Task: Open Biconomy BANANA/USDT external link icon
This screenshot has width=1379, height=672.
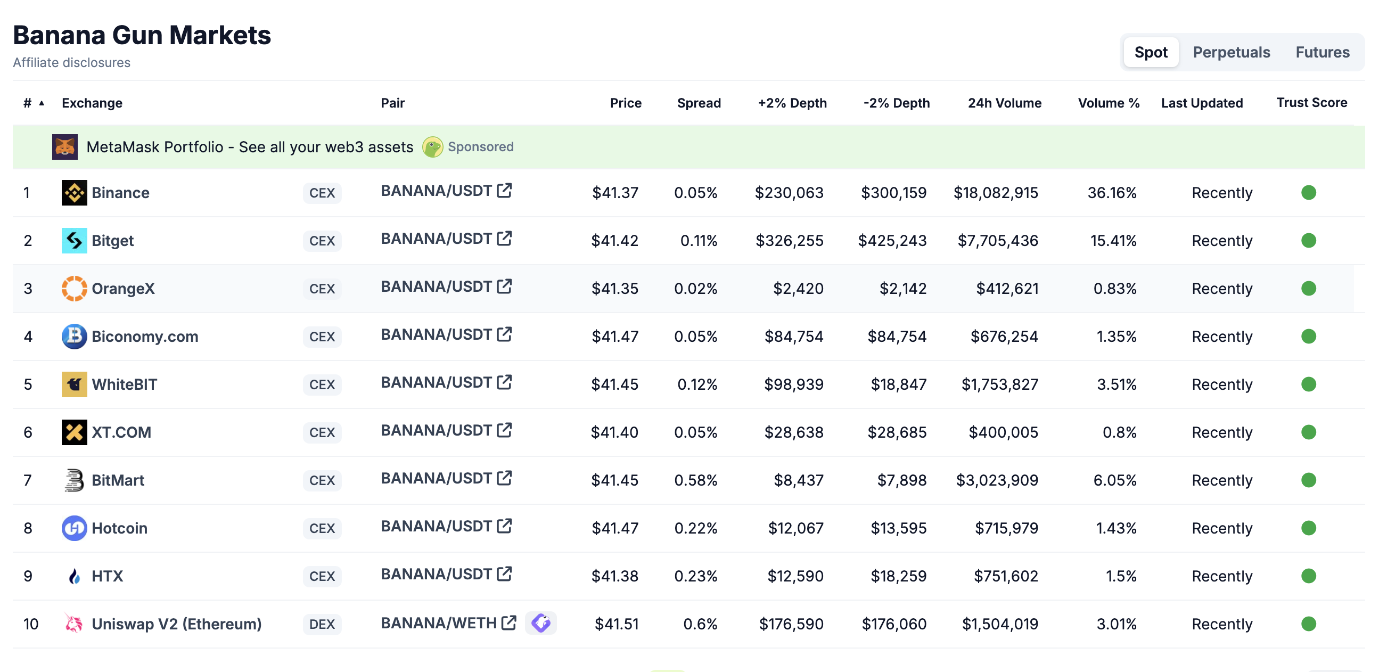Action: 504,334
